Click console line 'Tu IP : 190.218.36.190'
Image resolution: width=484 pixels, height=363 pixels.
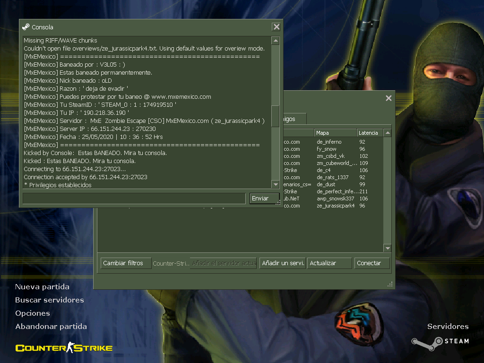[x=77, y=112]
